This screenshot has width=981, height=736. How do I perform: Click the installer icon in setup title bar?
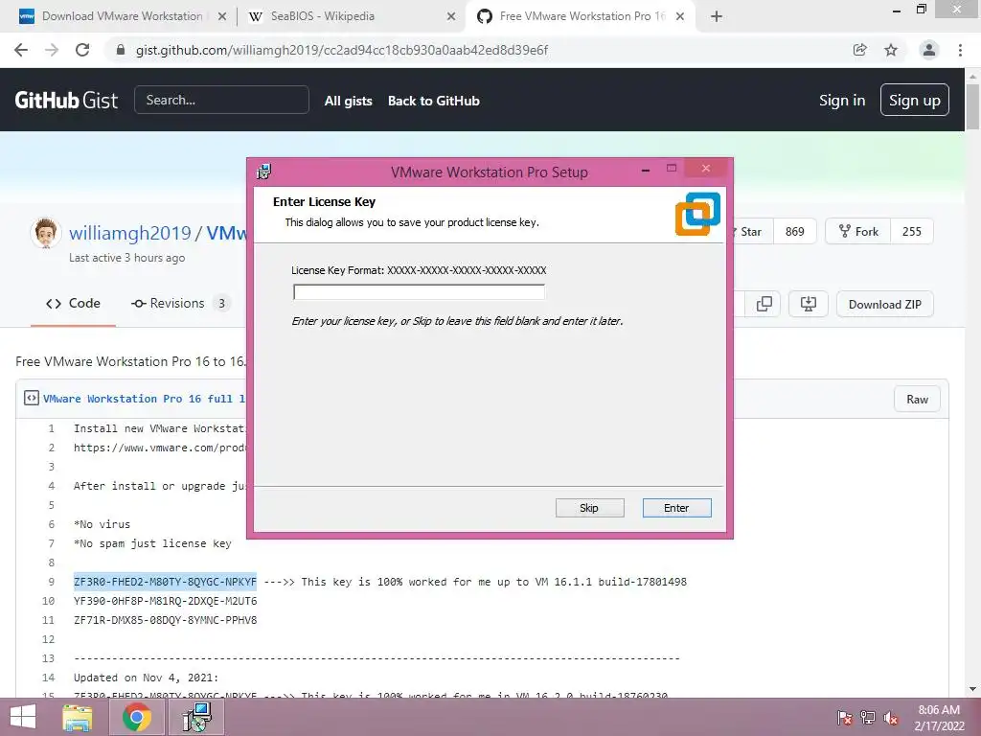pyautogui.click(x=264, y=172)
